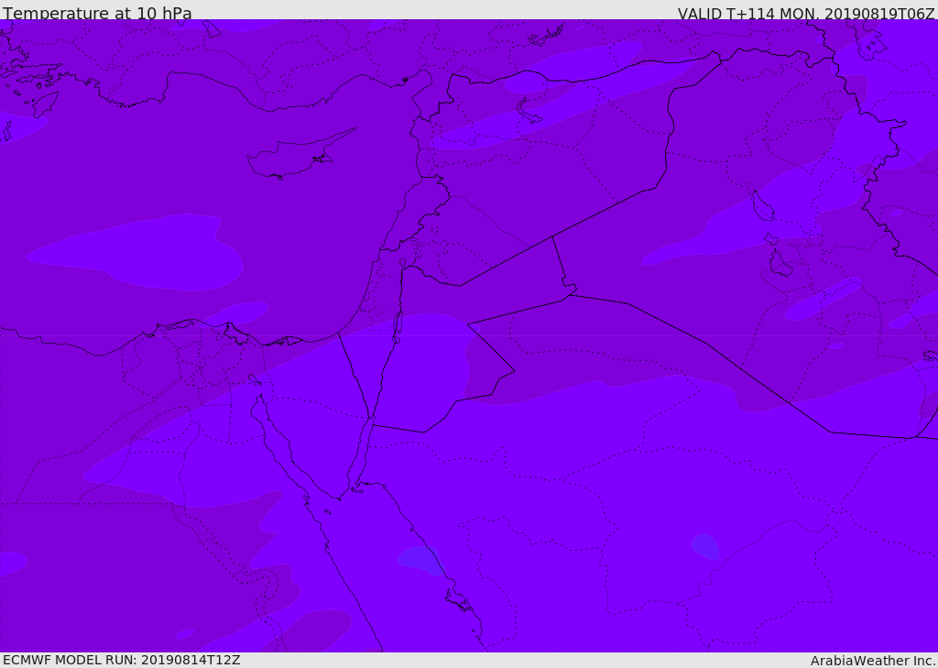Screen dimensions: 938x668
Task: Click the 'ECMWF MODEL RUN: 20190814T12Z' label
Action: pos(122,660)
